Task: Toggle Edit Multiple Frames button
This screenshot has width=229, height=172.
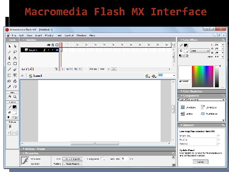Action: (75, 69)
